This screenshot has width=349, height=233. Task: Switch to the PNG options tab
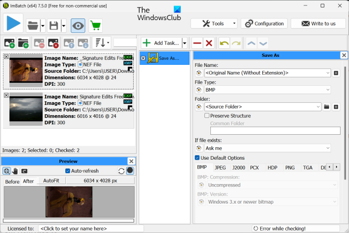click(290, 168)
